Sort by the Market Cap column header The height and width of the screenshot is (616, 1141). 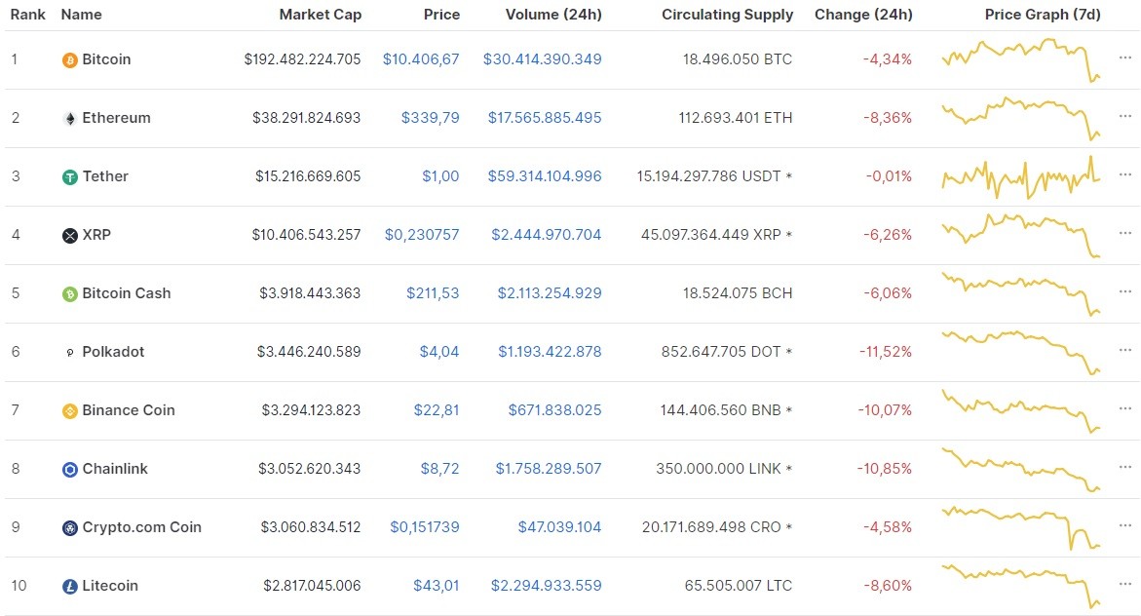[321, 15]
